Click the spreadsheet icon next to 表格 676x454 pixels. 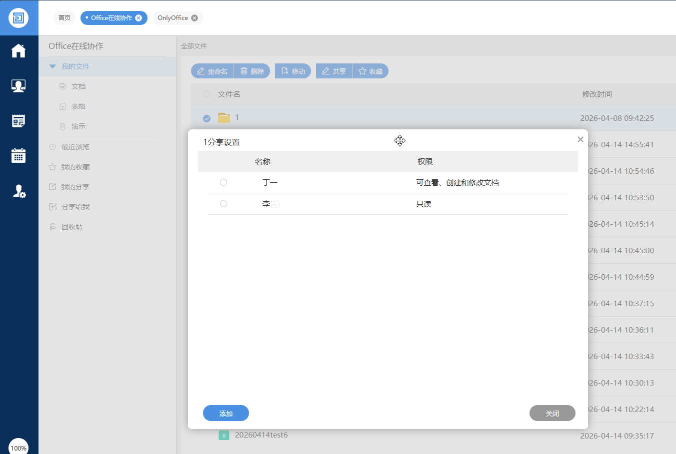pyautogui.click(x=62, y=106)
